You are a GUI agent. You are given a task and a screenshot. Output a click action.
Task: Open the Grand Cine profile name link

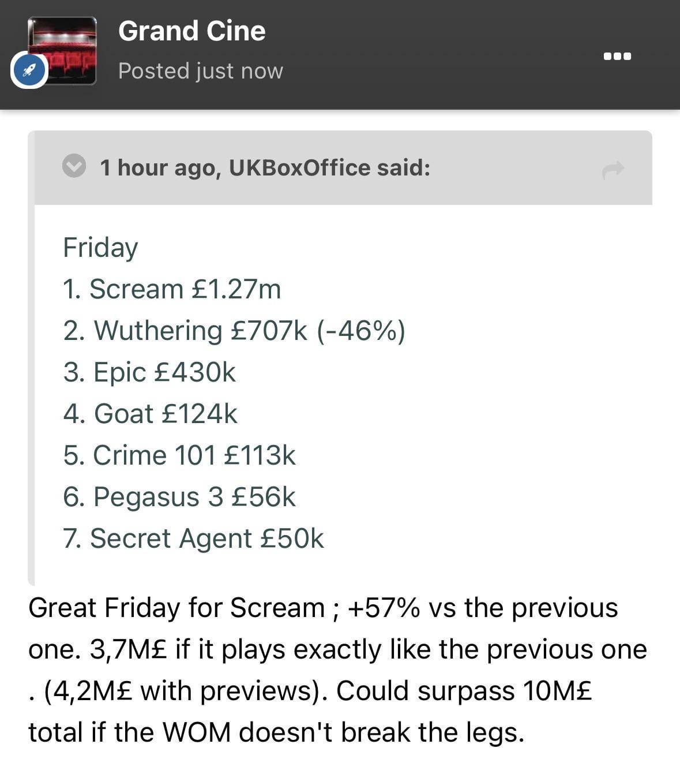click(x=191, y=31)
